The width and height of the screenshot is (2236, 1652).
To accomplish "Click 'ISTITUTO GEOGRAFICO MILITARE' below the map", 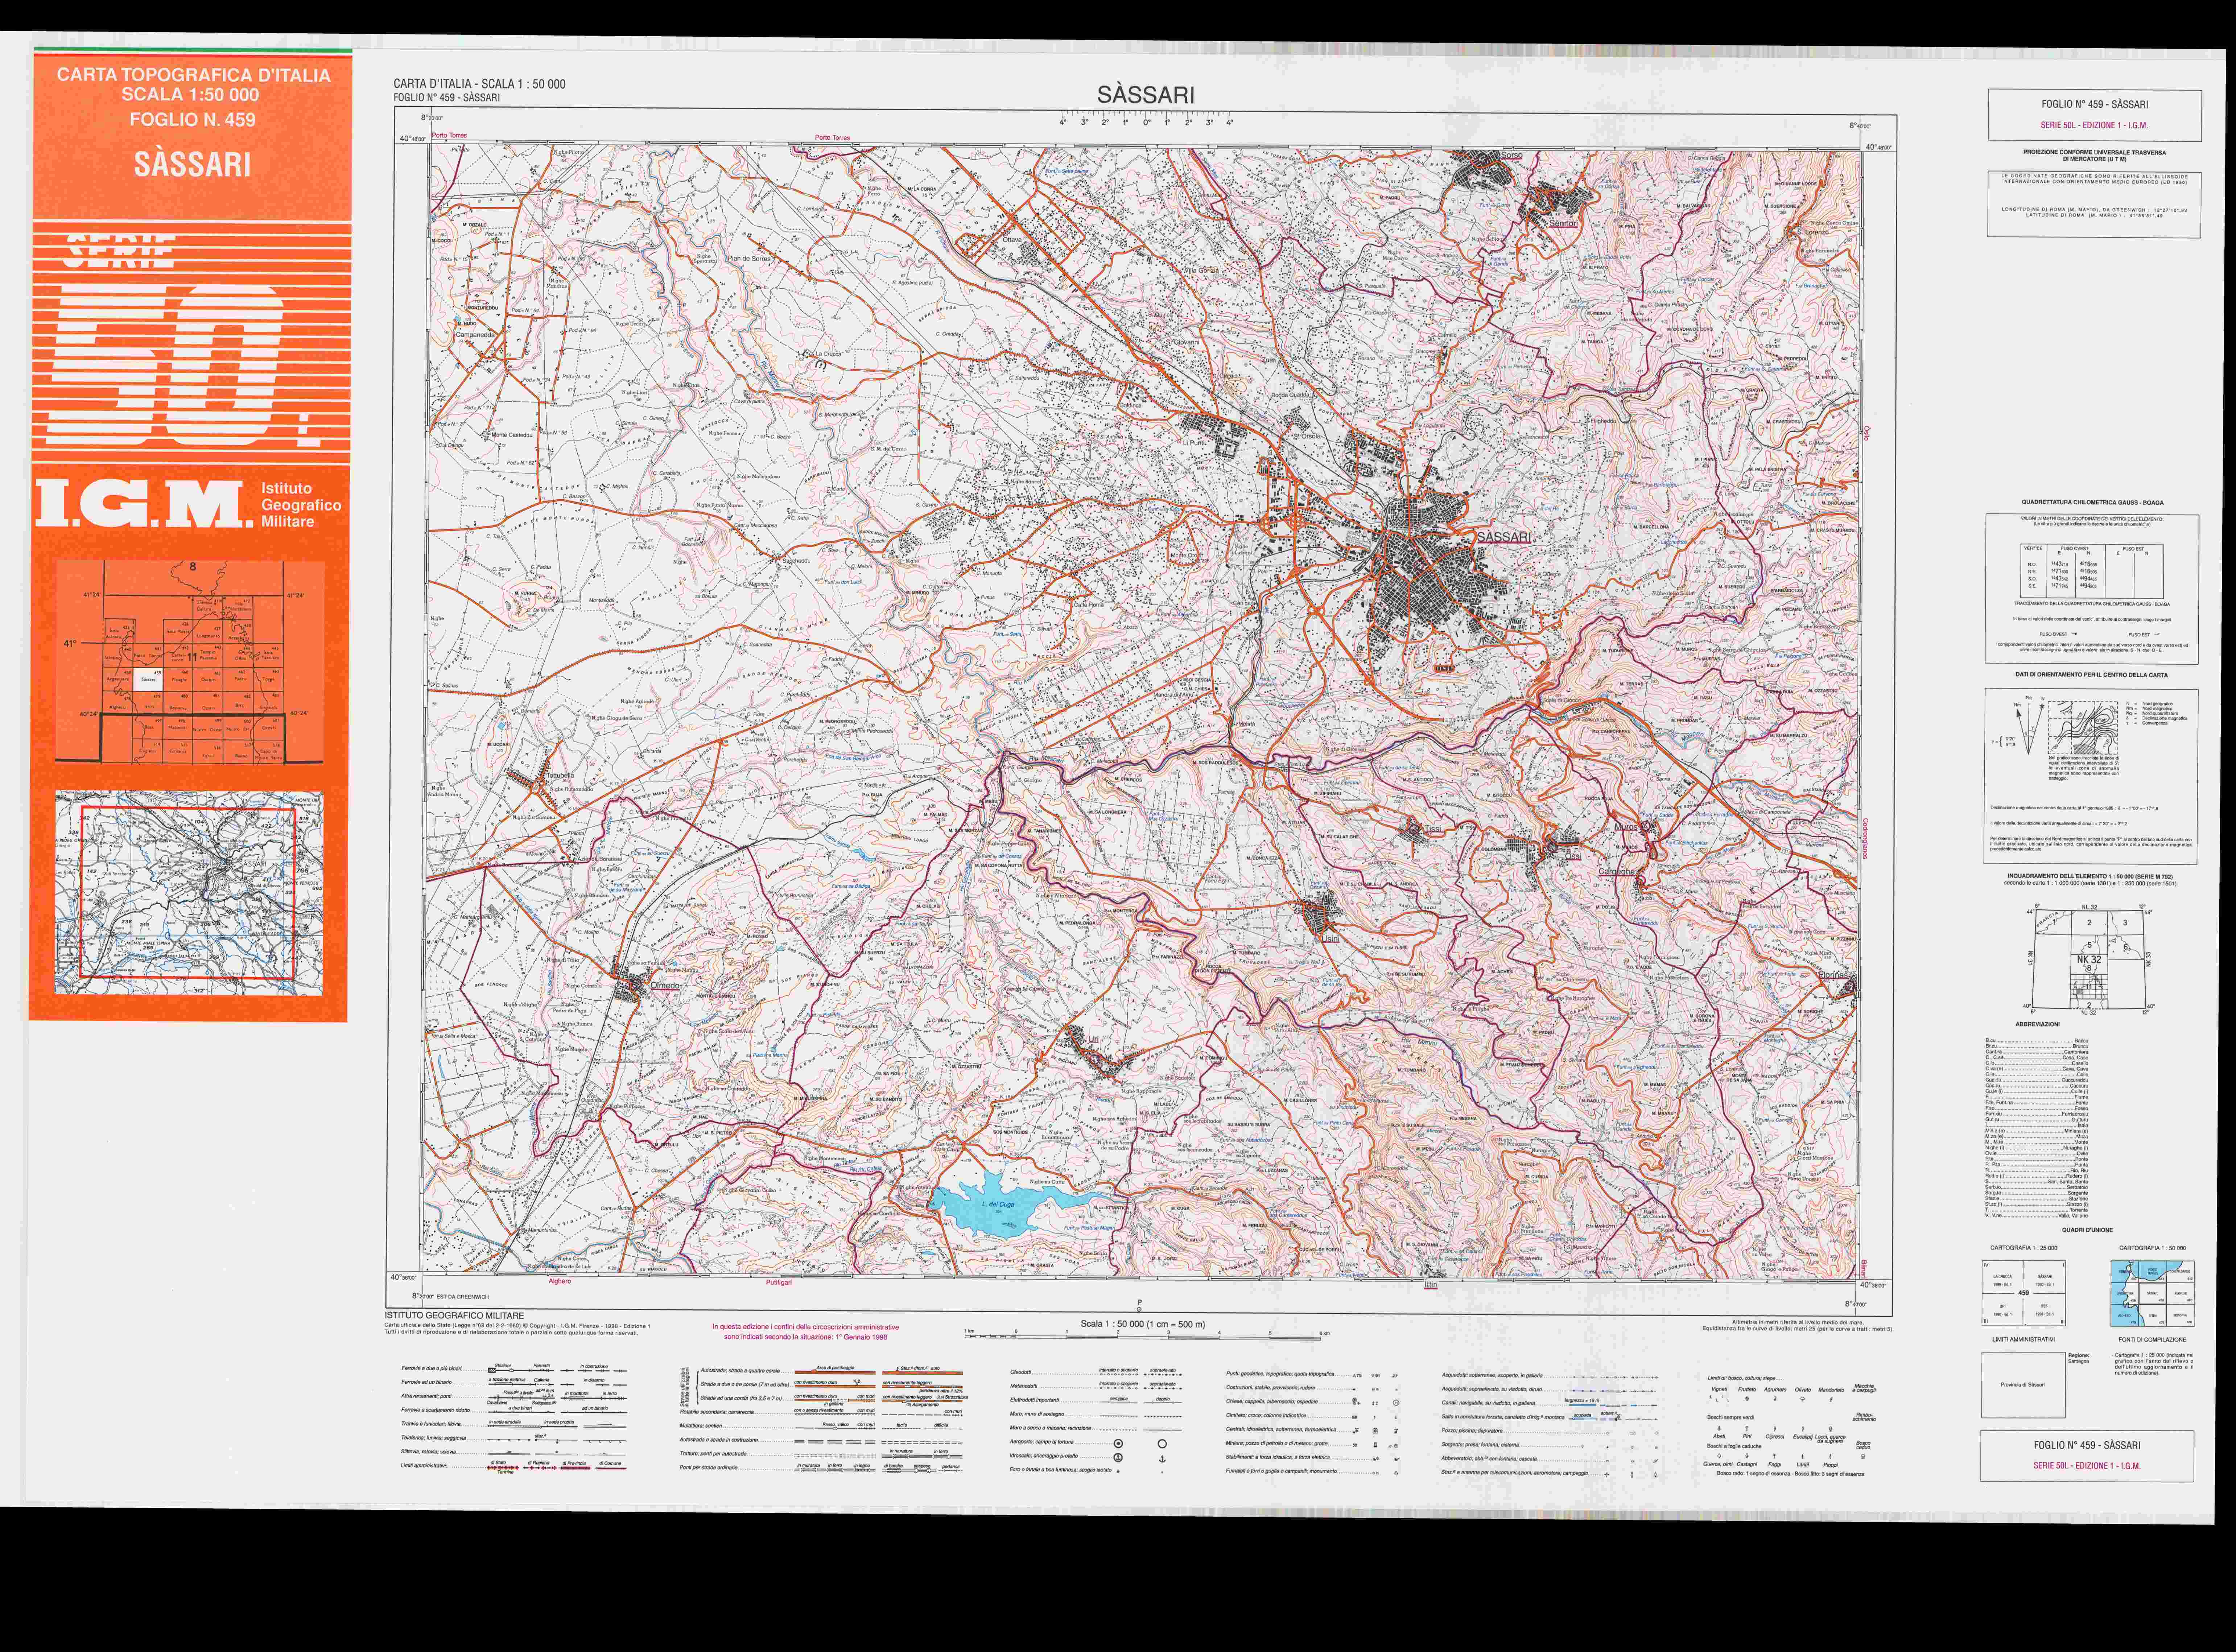I will point(454,1316).
